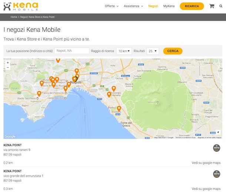Select map pin at Piazza del Plebiscito
The height and width of the screenshot is (192, 226).
coord(66,89)
